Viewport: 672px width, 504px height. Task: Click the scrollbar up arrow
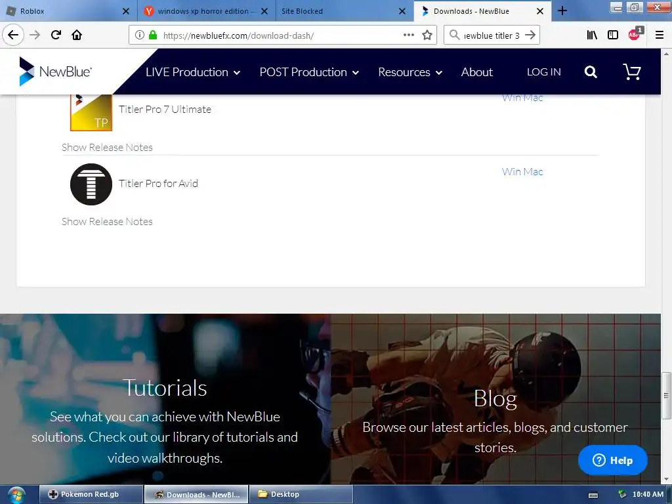tap(666, 54)
